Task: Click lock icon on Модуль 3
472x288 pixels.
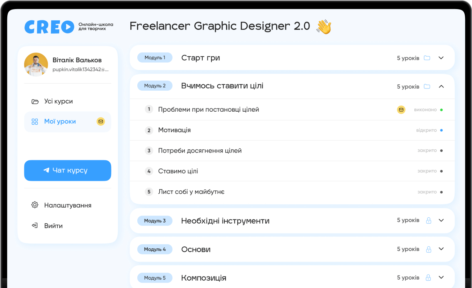Action: tap(429, 220)
